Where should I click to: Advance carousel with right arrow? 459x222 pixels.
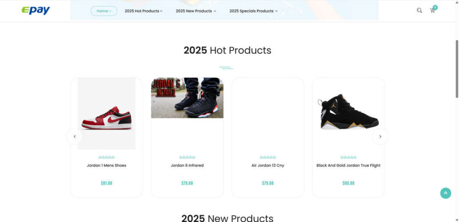pos(380,137)
